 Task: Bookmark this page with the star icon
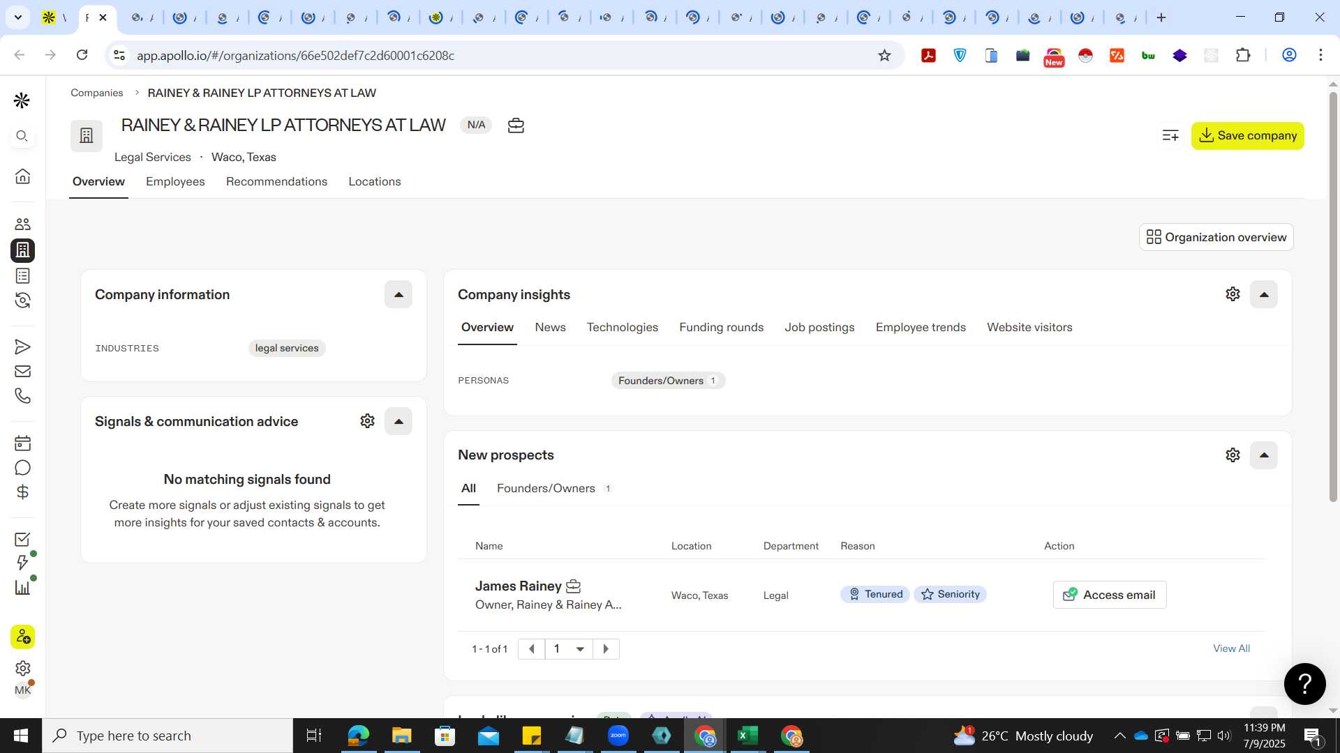pos(884,55)
